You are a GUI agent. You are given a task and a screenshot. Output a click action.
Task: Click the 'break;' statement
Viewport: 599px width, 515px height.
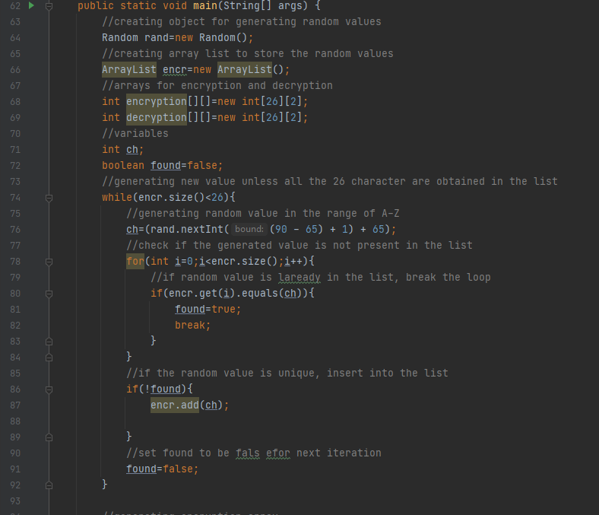[192, 325]
